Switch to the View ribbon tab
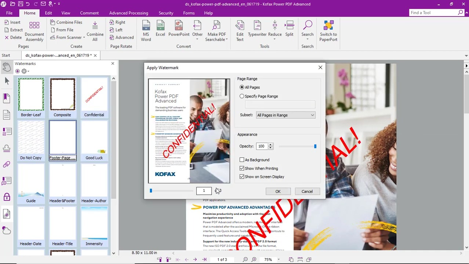Screen dimensions: 469x264 point(66,13)
